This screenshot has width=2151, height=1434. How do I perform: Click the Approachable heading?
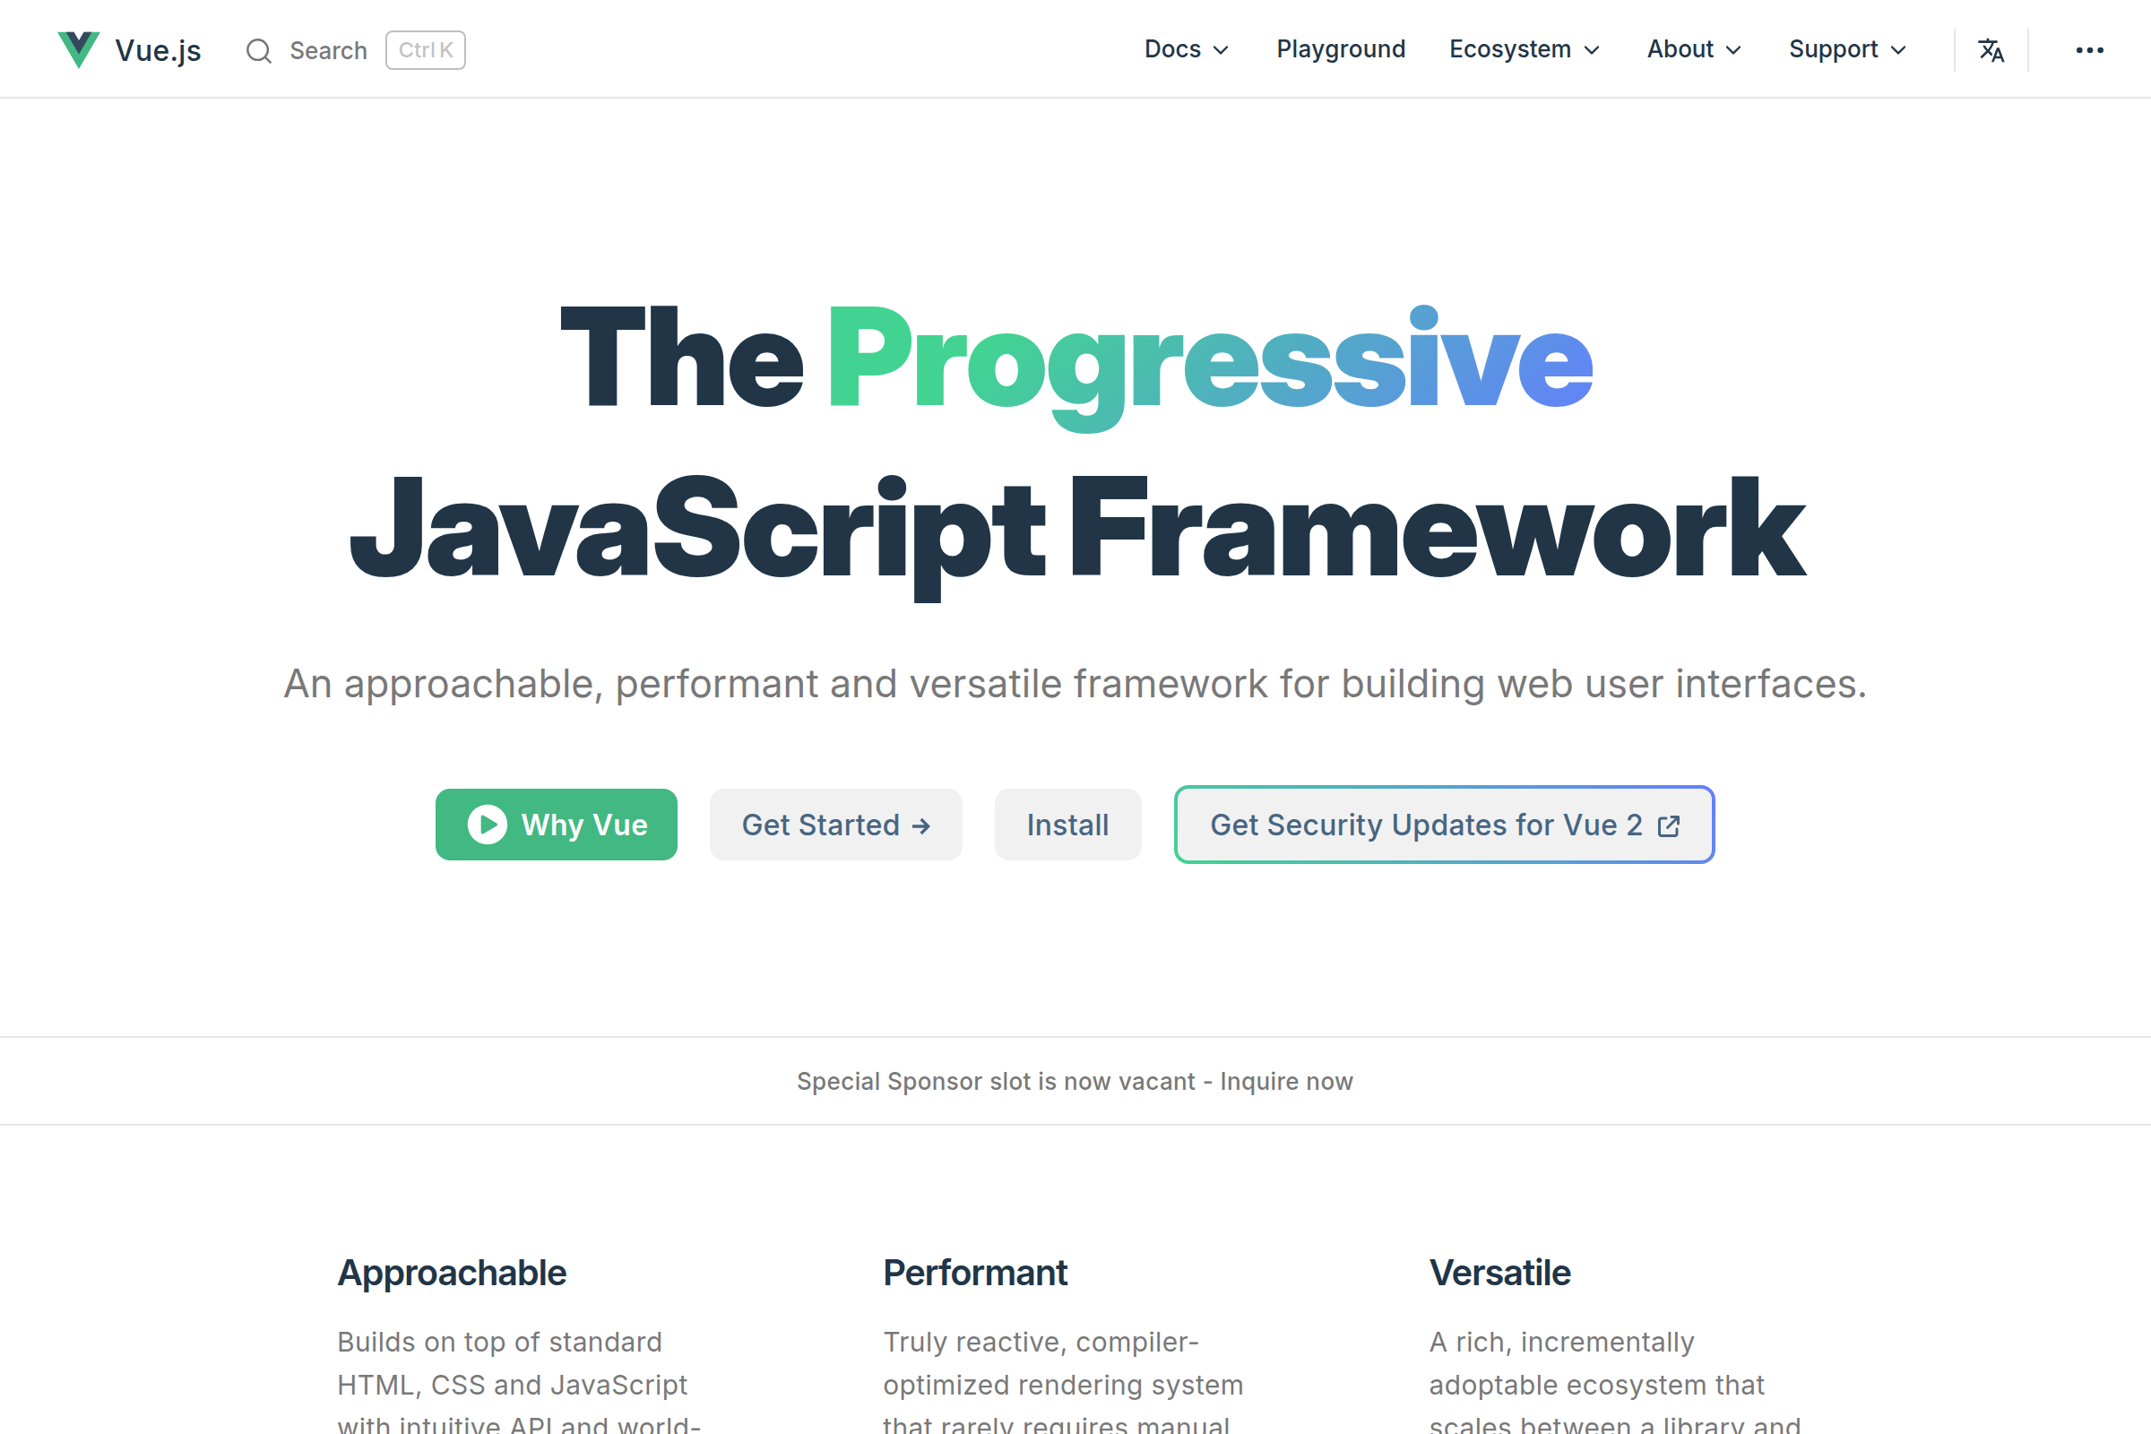pos(452,1273)
